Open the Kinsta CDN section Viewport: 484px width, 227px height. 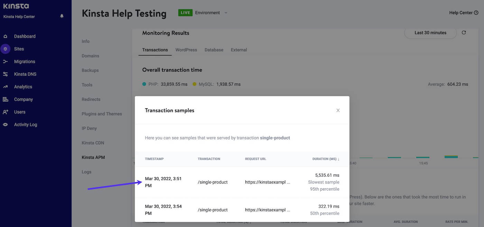pos(93,143)
